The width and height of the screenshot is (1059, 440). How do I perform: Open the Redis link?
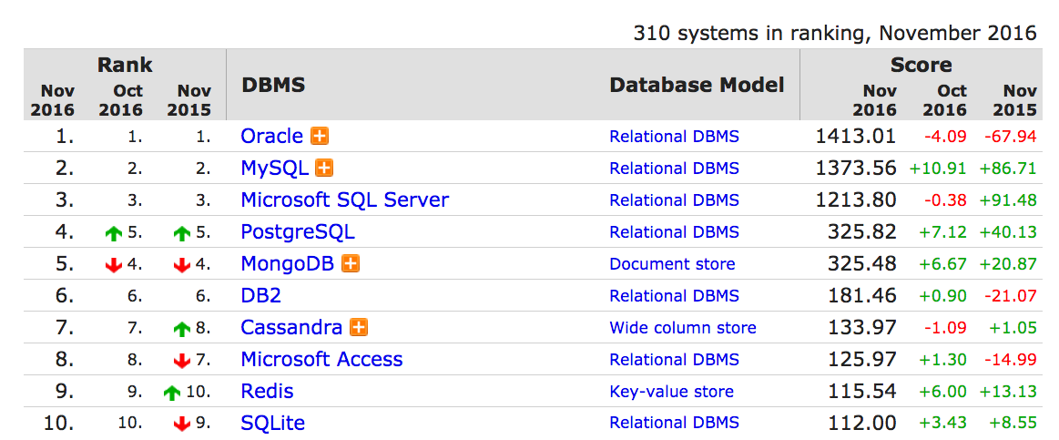268,392
